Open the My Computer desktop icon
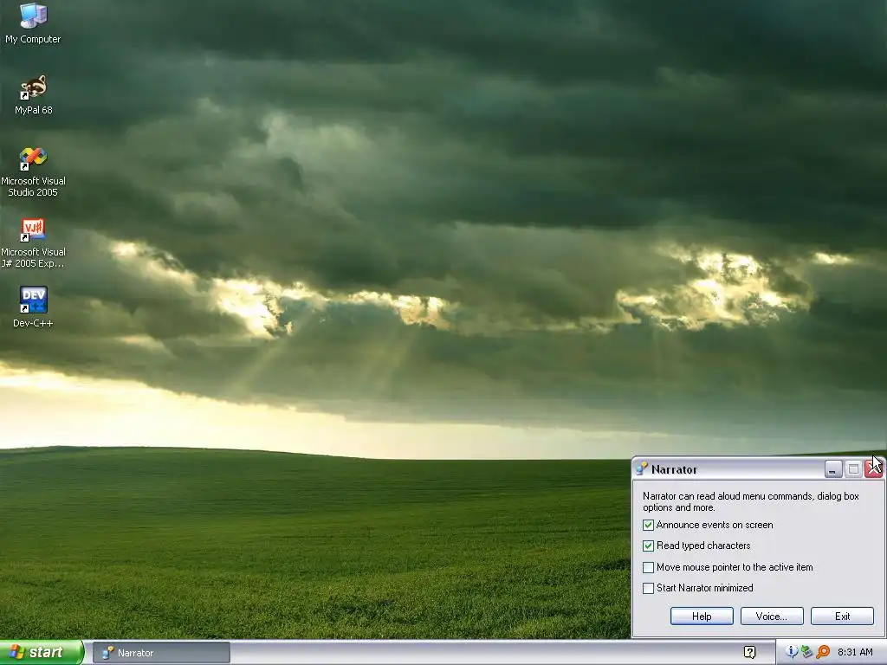 coord(33,23)
